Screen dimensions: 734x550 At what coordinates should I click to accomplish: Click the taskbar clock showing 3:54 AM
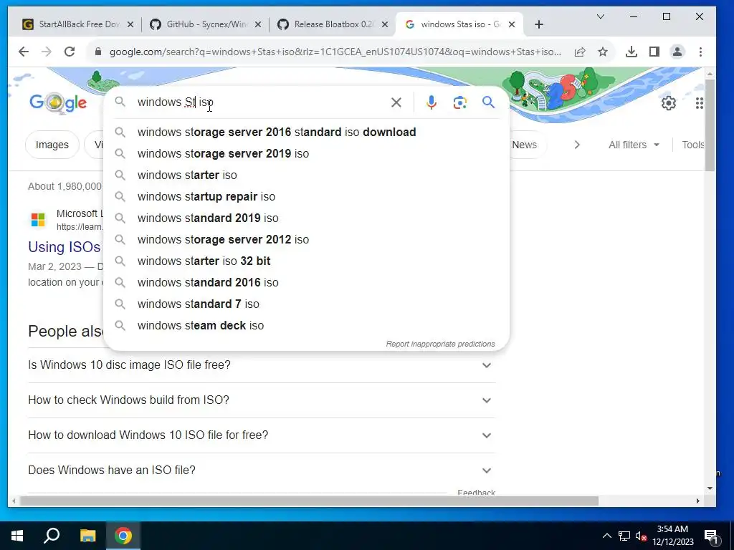point(672,536)
